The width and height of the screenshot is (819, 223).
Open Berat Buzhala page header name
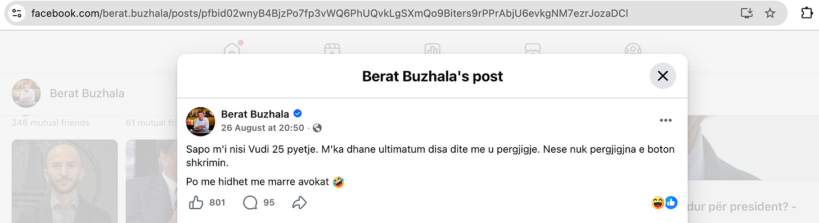point(87,93)
